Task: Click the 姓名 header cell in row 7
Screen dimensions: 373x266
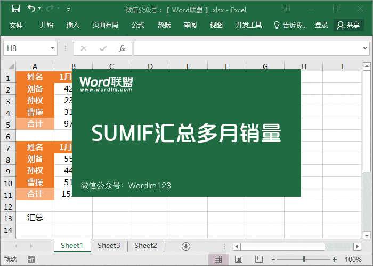Action: [x=35, y=147]
